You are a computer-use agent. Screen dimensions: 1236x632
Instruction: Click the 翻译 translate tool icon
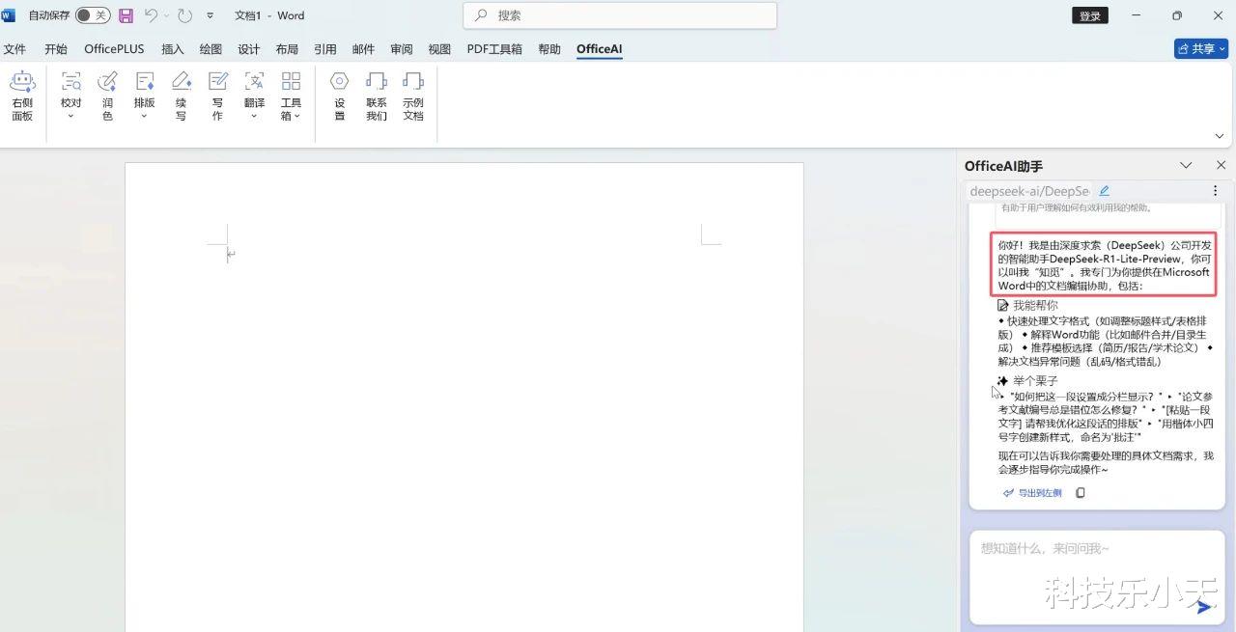point(254,82)
